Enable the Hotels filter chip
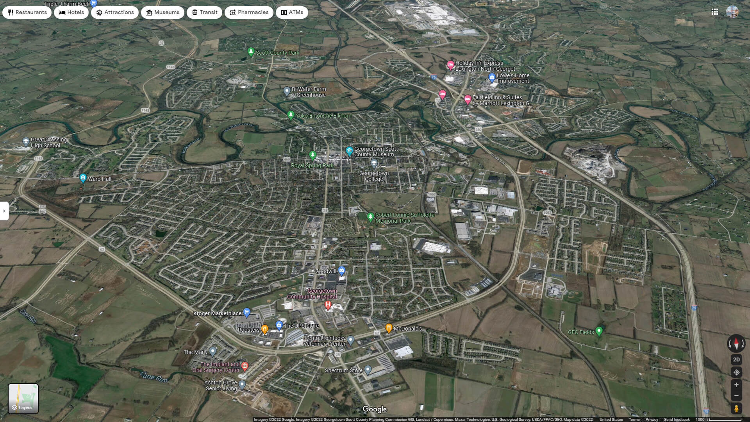 [71, 12]
